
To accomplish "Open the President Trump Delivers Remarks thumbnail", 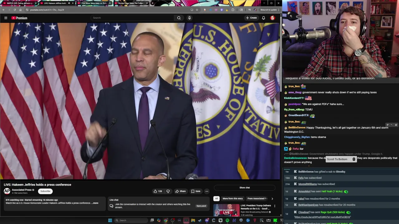I will [x=226, y=210].
